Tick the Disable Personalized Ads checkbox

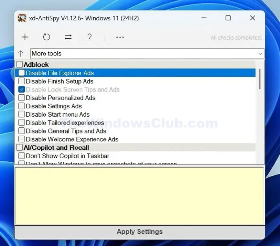(22, 98)
